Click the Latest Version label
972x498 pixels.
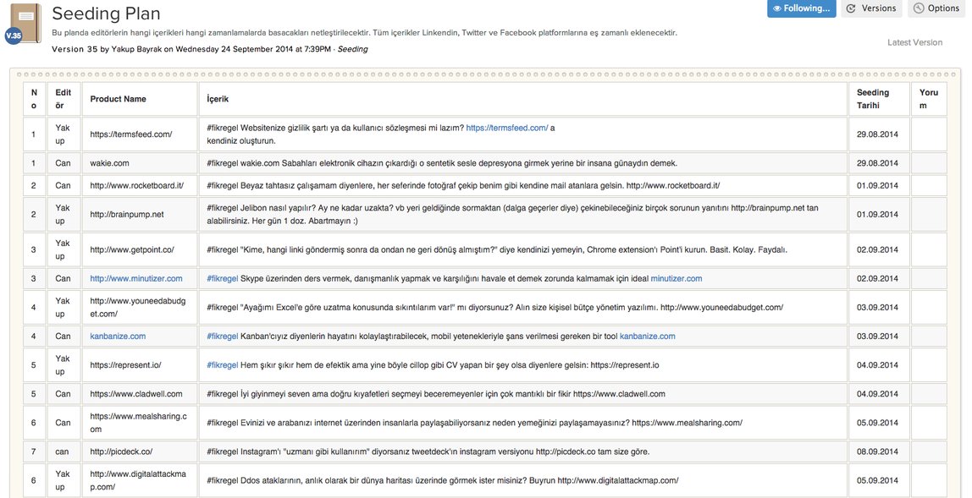pos(914,42)
